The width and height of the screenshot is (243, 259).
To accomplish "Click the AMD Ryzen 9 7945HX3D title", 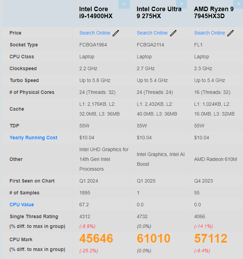I will click(x=214, y=13).
